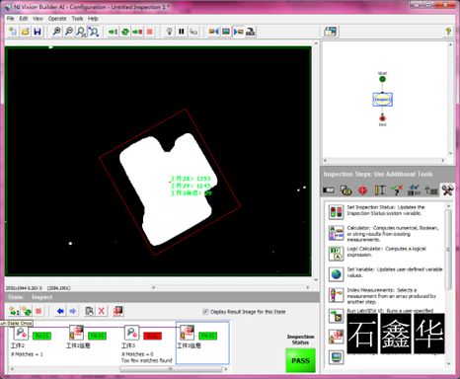Switch to the Acquire Images tab
460x379 pixels.
pos(329,189)
